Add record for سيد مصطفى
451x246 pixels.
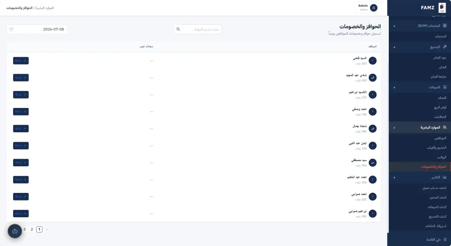[x=21, y=162]
